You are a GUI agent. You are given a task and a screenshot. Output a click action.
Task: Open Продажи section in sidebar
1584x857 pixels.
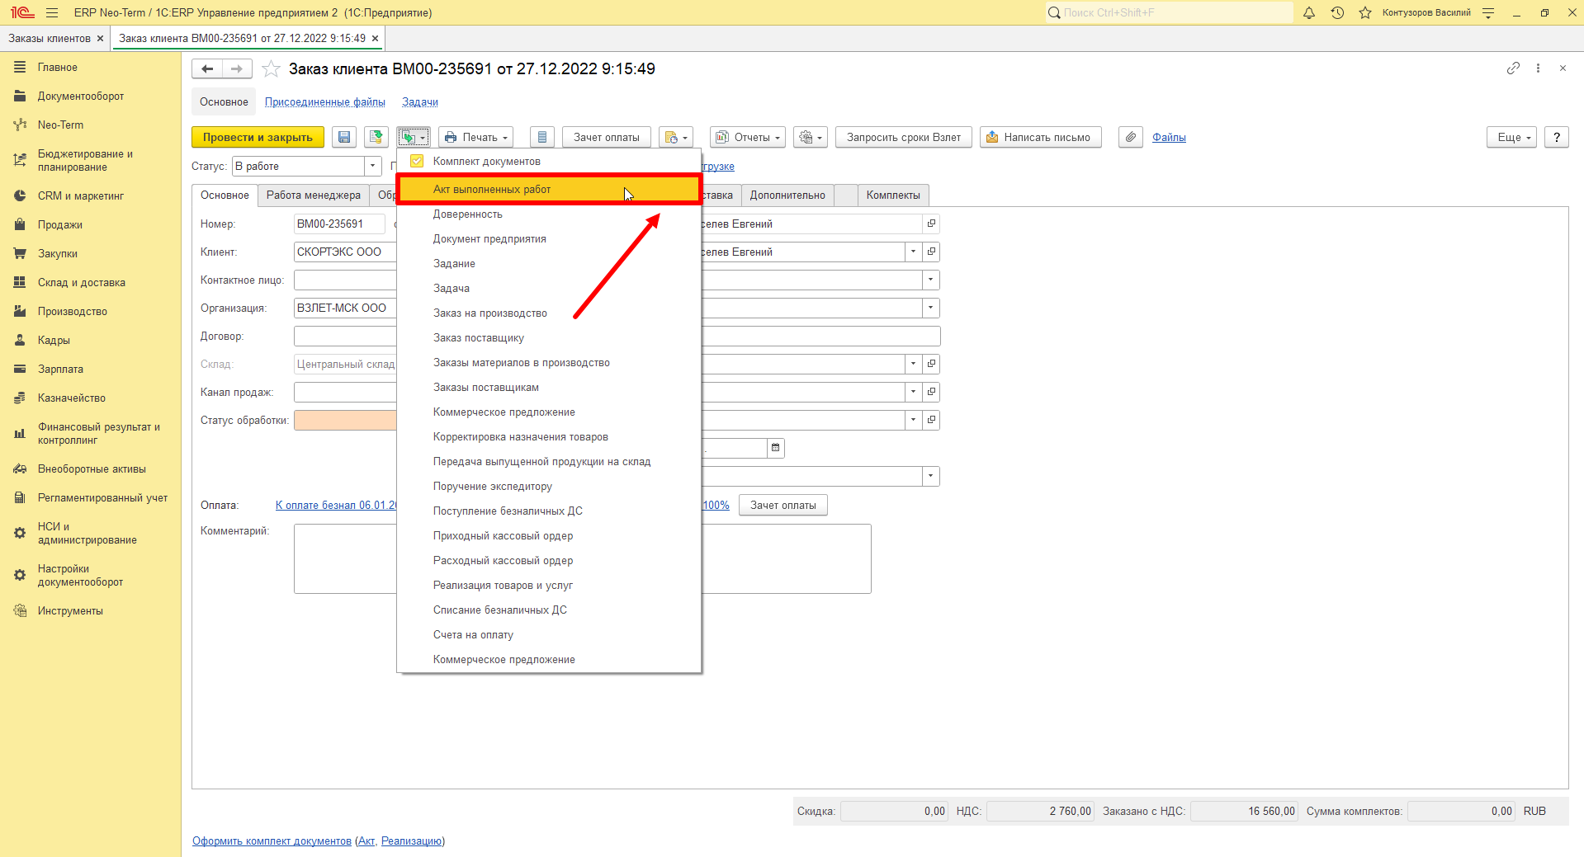59,225
